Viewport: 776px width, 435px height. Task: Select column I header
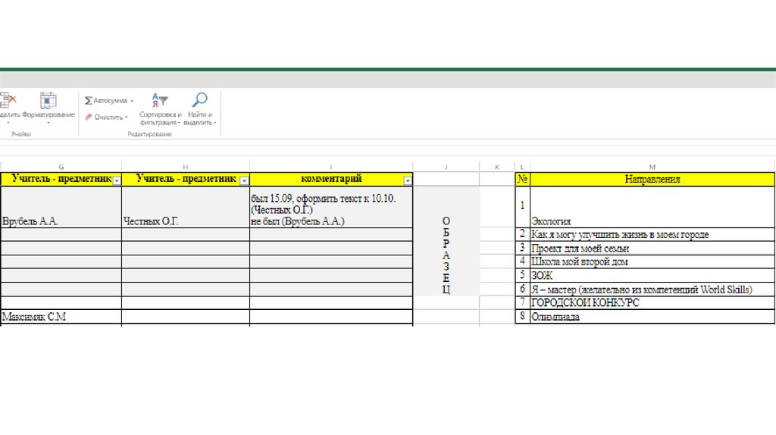coord(330,166)
